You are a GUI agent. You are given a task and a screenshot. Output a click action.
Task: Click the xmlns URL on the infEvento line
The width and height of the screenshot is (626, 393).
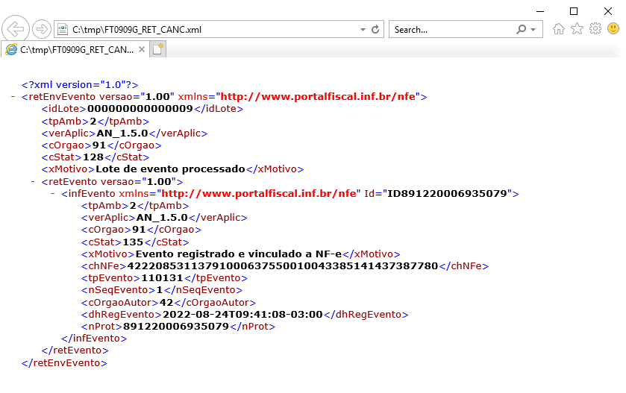tap(259, 193)
